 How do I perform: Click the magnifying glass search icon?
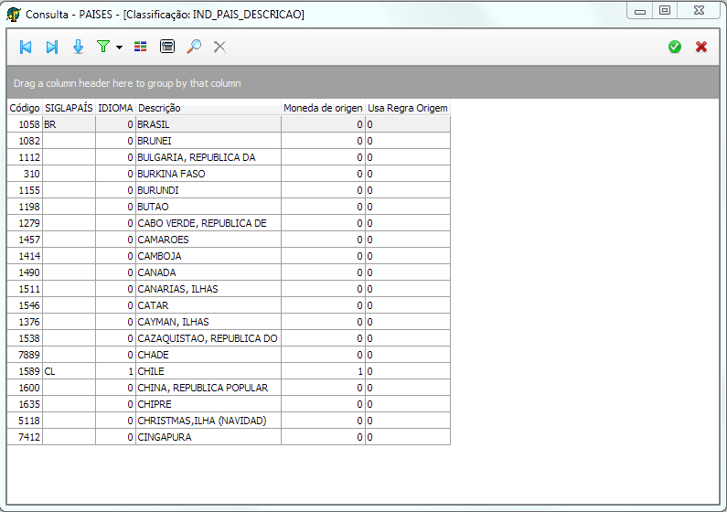194,47
